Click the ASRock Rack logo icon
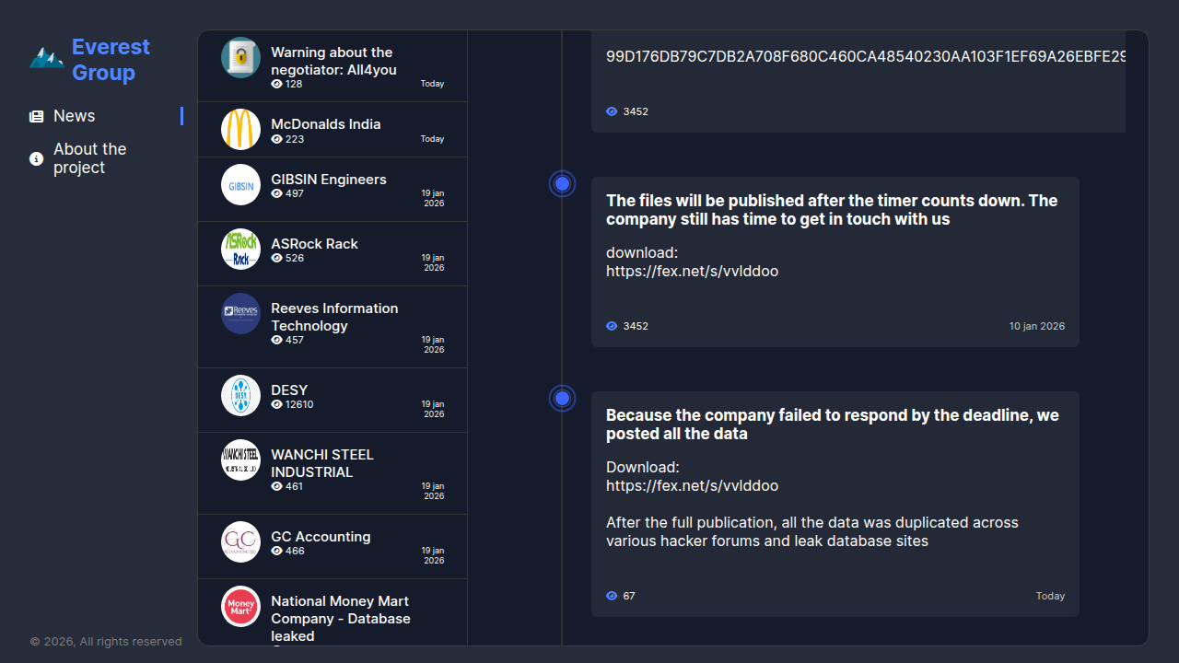This screenshot has width=1179, height=663. coord(240,249)
